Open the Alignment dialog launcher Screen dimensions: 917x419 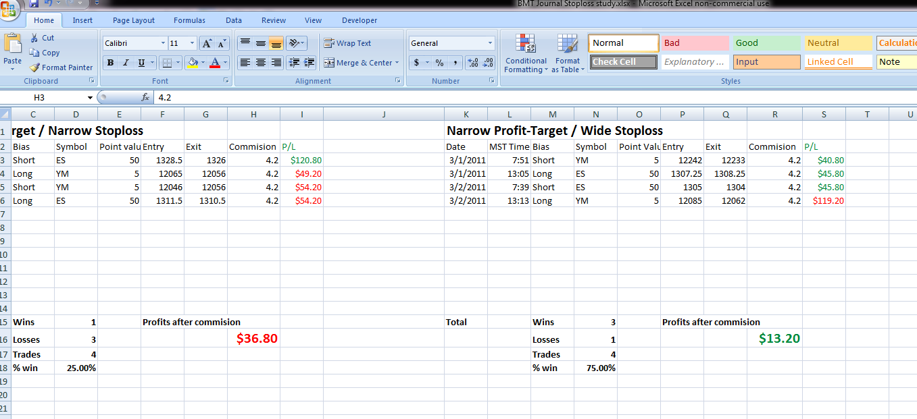click(x=398, y=81)
